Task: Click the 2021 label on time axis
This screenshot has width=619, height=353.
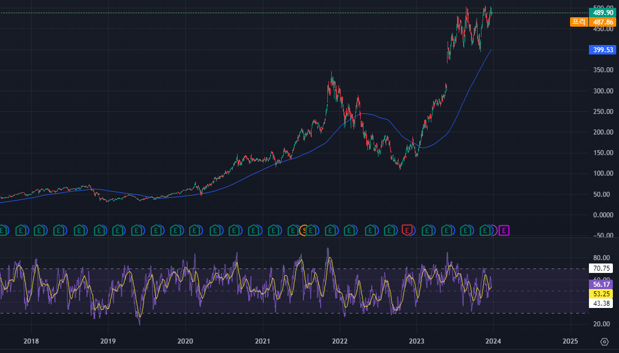Action: (263, 341)
